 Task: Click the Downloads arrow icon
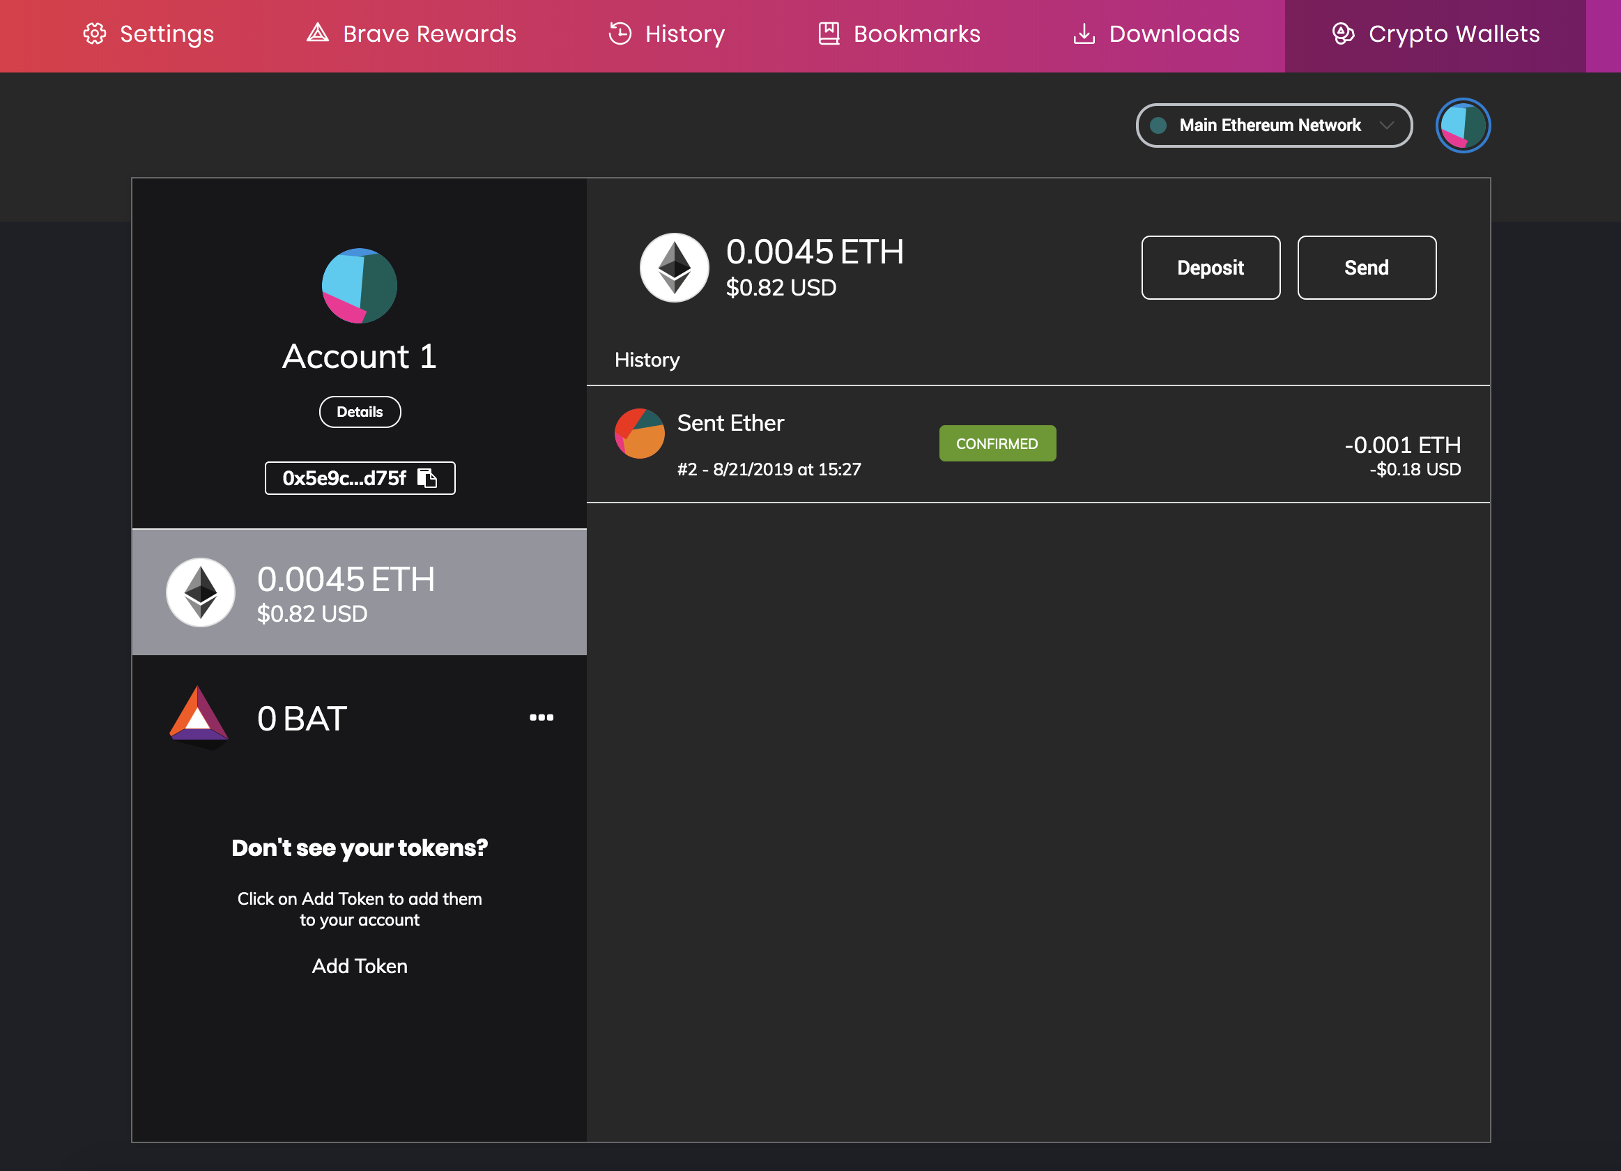[1084, 33]
